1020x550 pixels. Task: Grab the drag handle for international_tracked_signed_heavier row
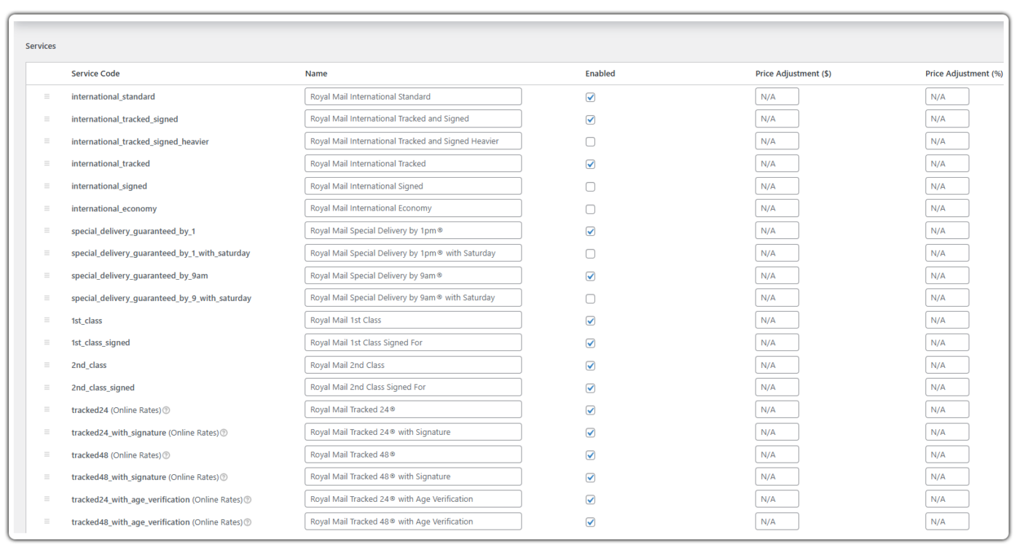47,141
